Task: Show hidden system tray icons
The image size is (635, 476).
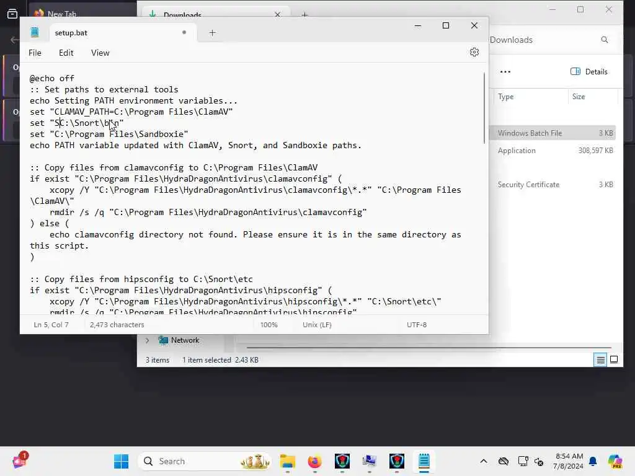Action: [x=484, y=461]
